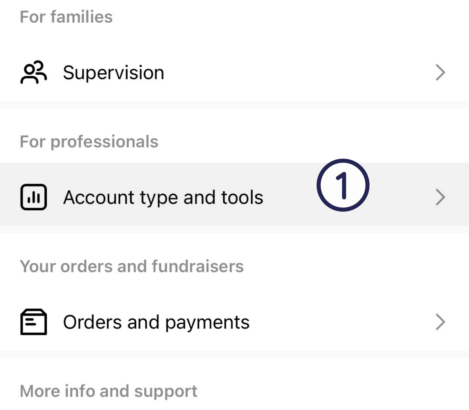Tap blank space right of Supervision label
469x410 pixels.
point(298,72)
